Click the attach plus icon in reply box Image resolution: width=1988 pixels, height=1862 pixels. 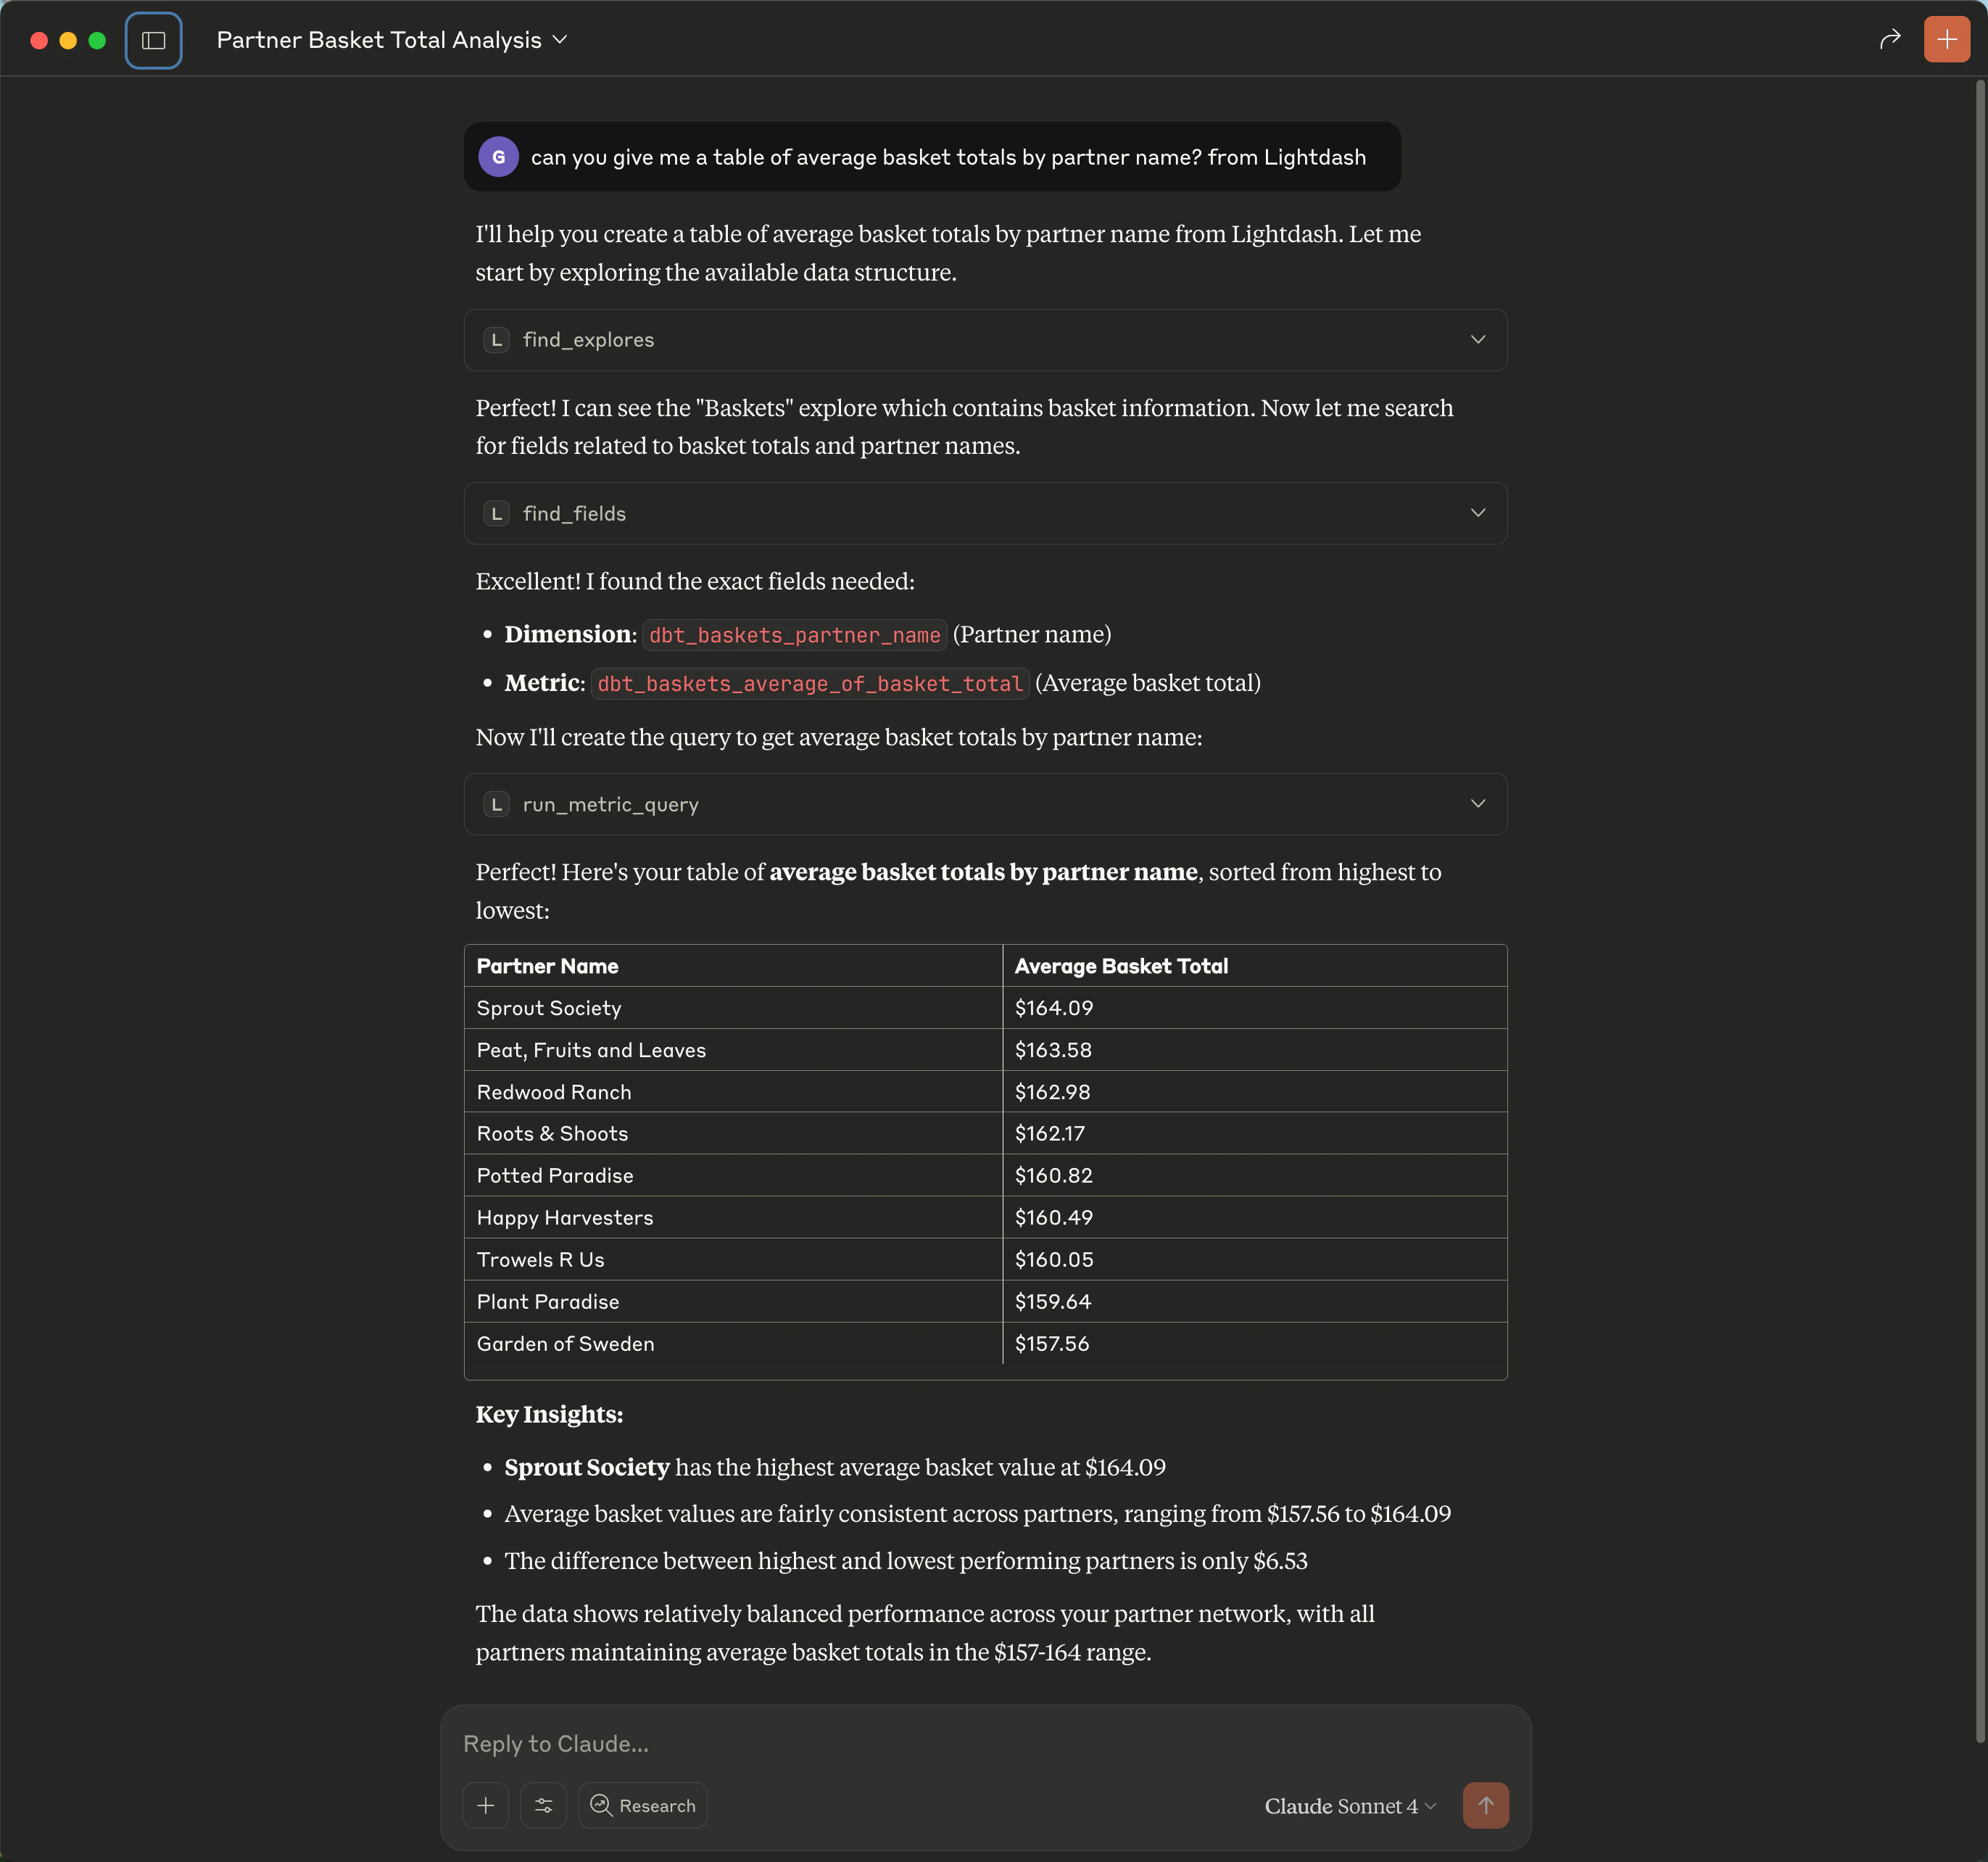[x=486, y=1806]
